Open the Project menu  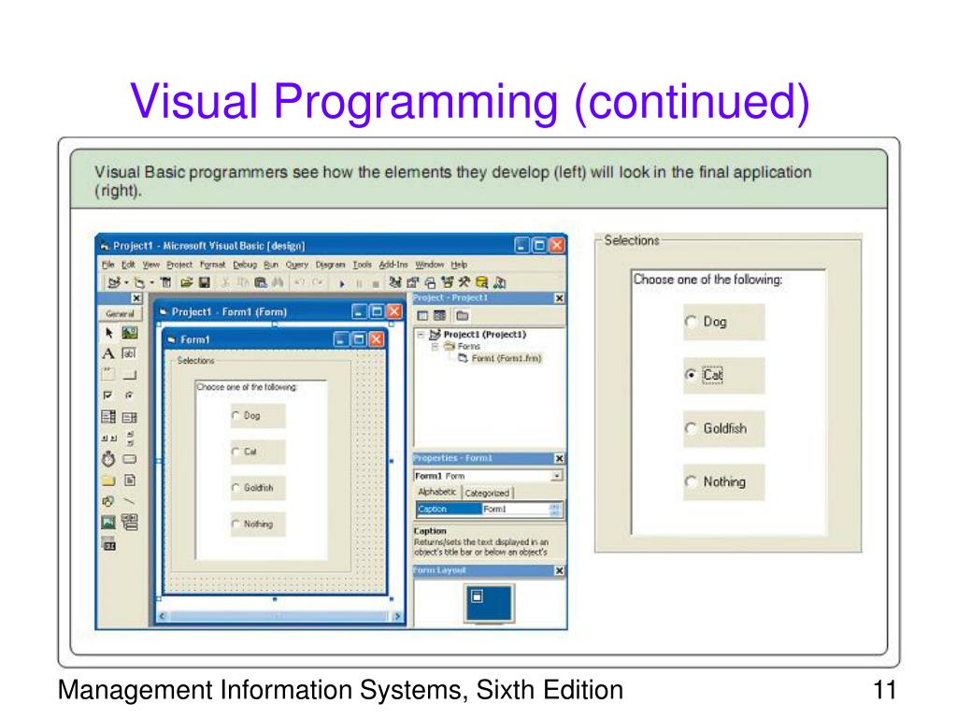click(x=179, y=265)
